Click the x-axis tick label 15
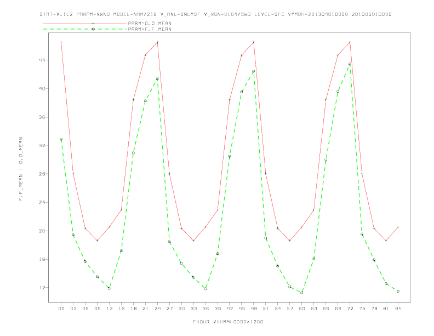The width and height of the screenshot is (434, 336). 122,309
